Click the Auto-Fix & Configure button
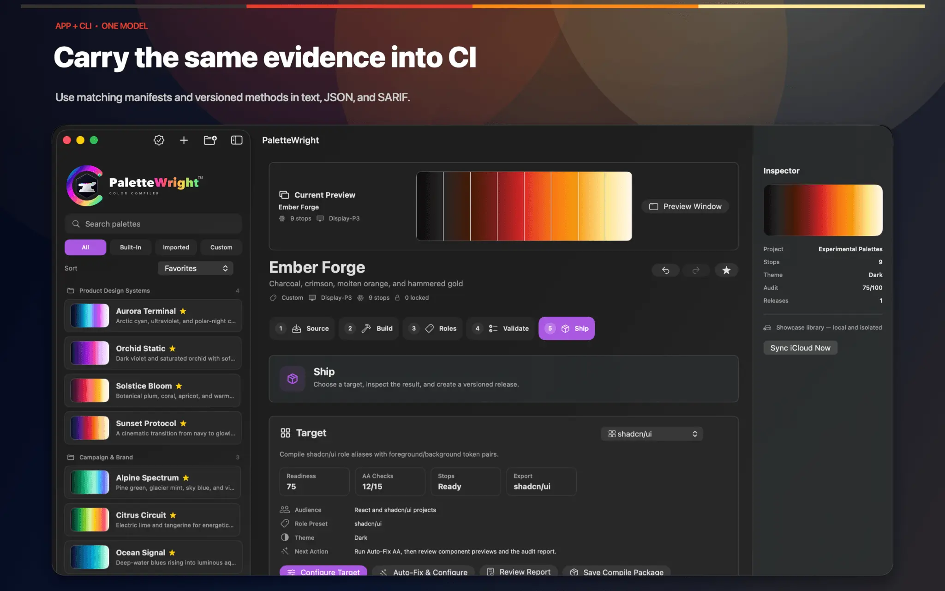 click(424, 571)
